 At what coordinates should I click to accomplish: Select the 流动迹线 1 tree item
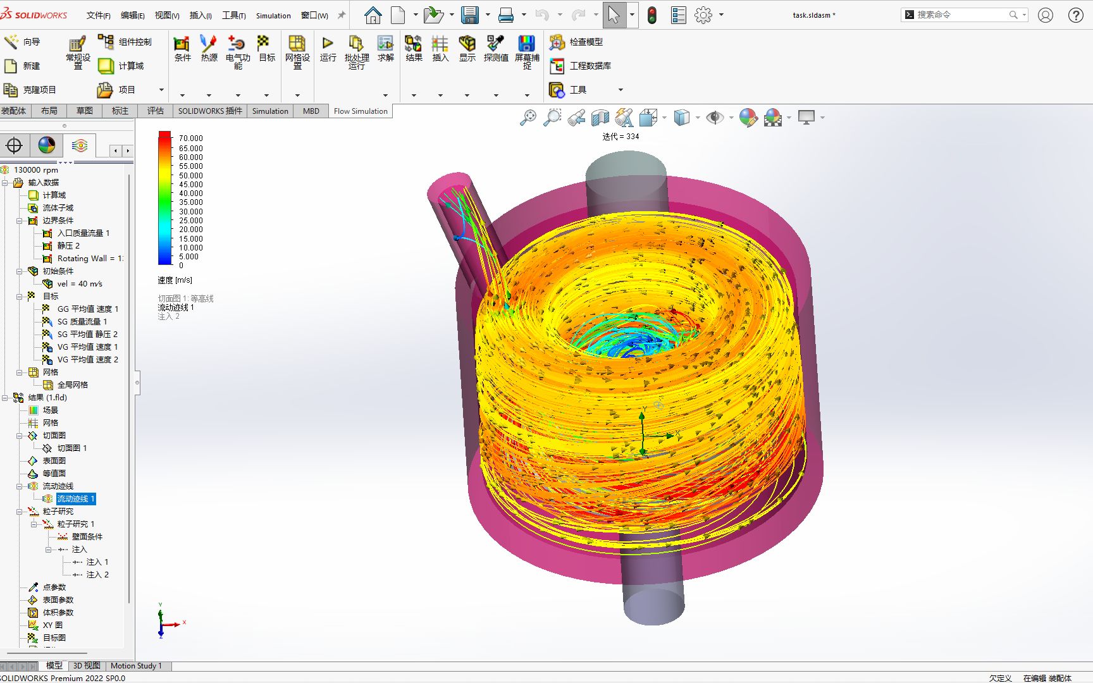[76, 499]
